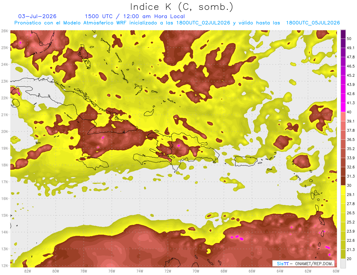Click colorbar value "20"
The image size is (357, 275).
[349, 259]
